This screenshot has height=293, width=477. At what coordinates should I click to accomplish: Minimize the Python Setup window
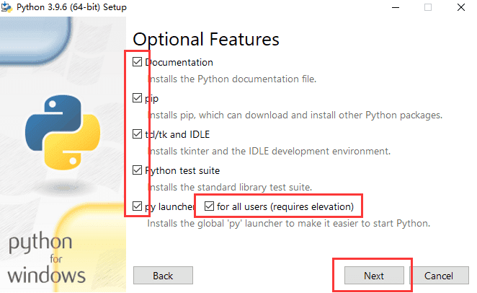pyautogui.click(x=395, y=7)
